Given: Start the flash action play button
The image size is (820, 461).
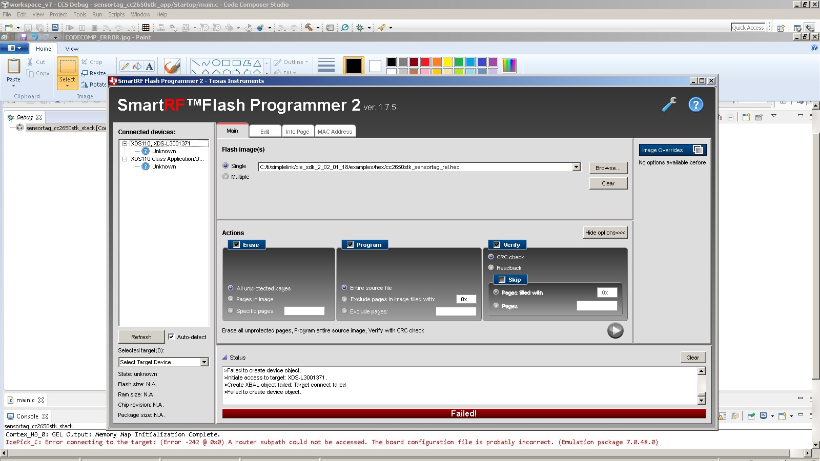Looking at the screenshot, I should click(615, 330).
